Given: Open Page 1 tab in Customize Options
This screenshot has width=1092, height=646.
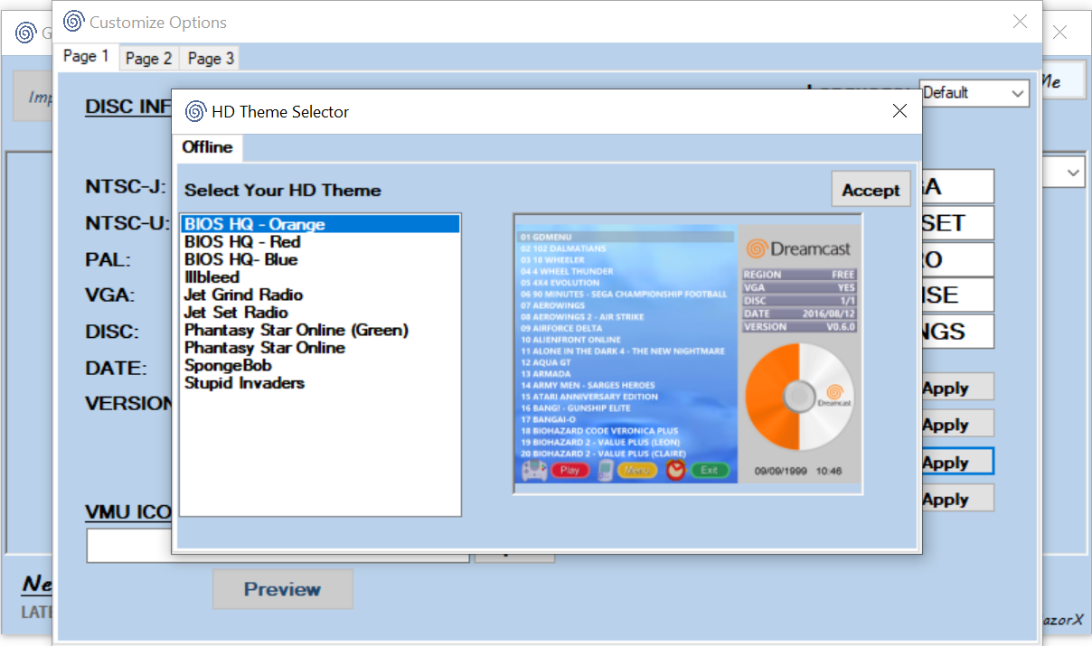Looking at the screenshot, I should 86,56.
